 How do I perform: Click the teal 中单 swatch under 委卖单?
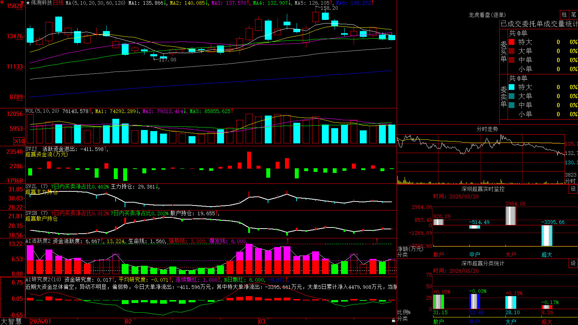point(512,105)
